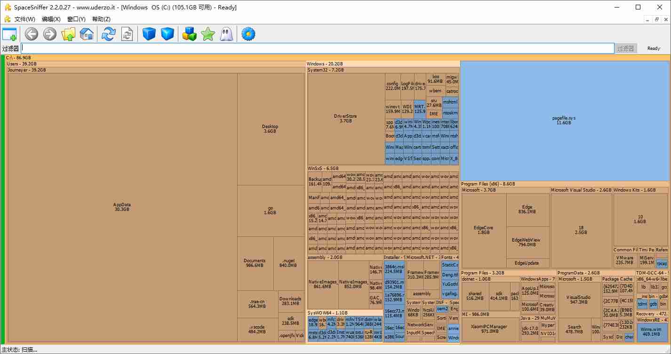Open the 编辑(X) menu

point(51,19)
